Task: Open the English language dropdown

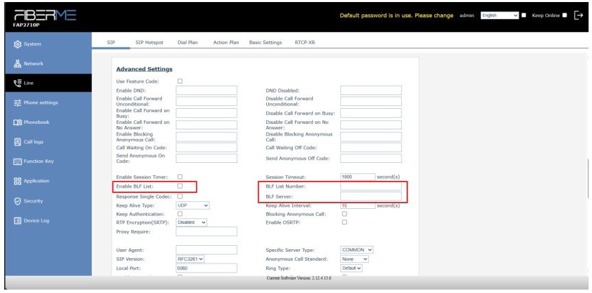Action: point(500,16)
